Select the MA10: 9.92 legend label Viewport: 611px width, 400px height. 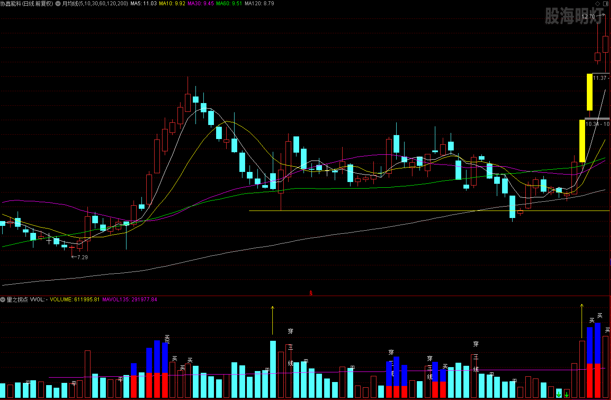pyautogui.click(x=172, y=4)
